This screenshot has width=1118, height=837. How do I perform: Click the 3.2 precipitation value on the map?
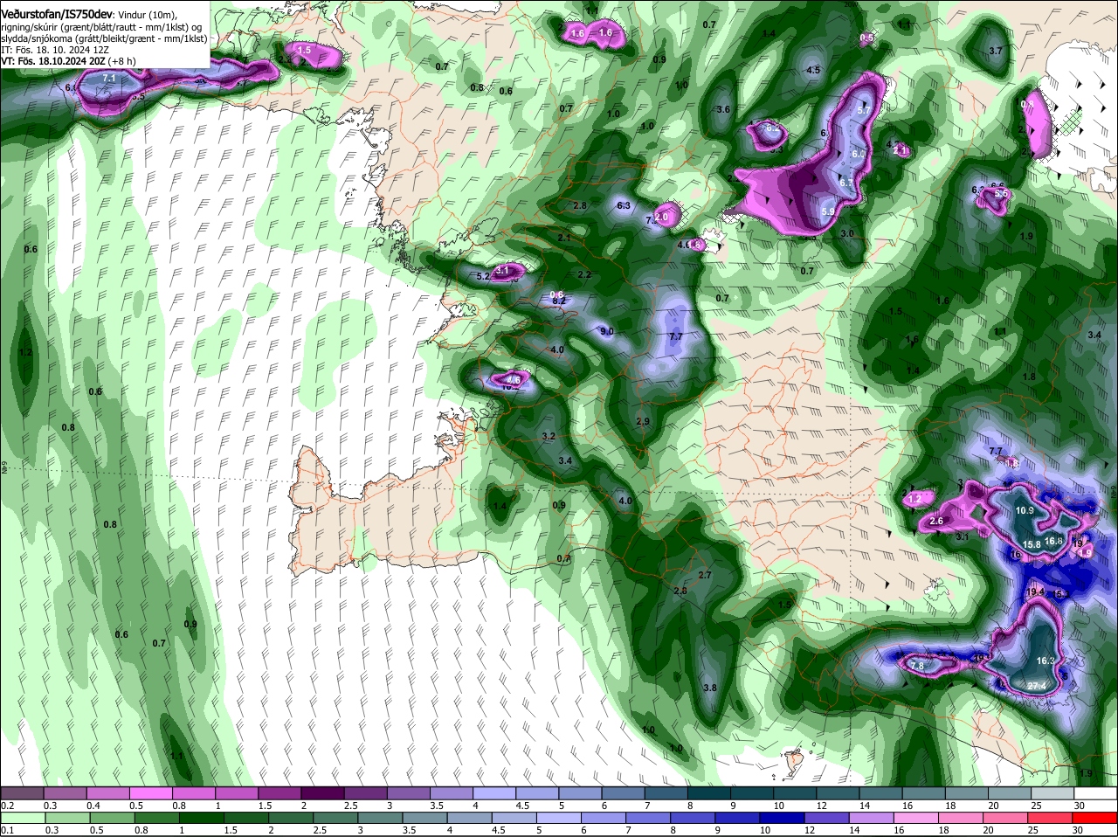click(x=549, y=435)
